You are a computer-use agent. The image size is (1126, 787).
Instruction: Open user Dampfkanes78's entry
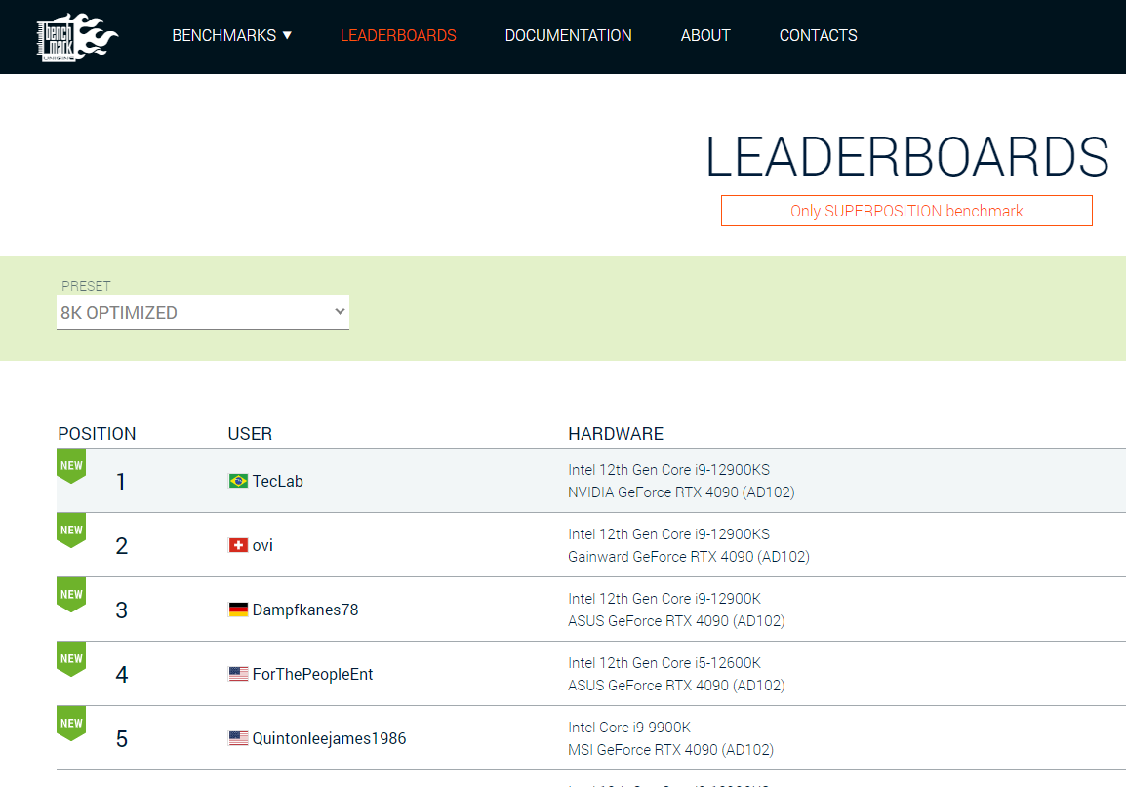[x=305, y=610]
